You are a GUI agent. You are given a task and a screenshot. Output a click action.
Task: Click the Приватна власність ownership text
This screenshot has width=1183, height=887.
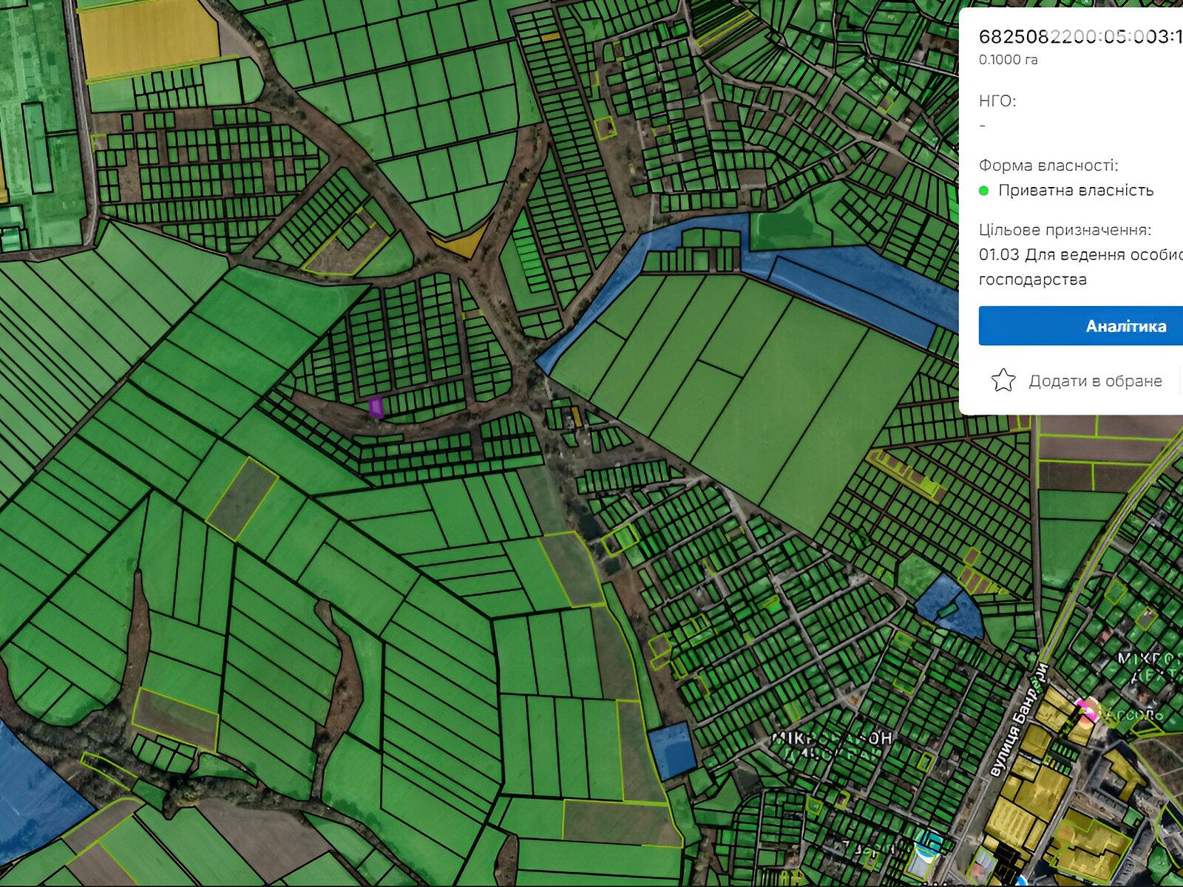(1076, 191)
